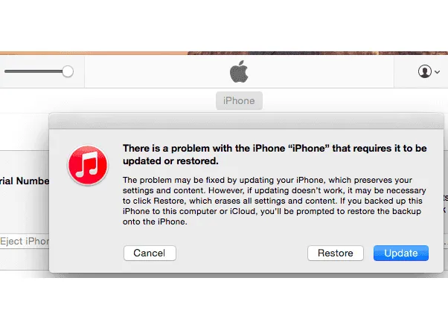The width and height of the screenshot is (448, 330).
Task: Click the dialog's gray title bar
Action: 246,121
